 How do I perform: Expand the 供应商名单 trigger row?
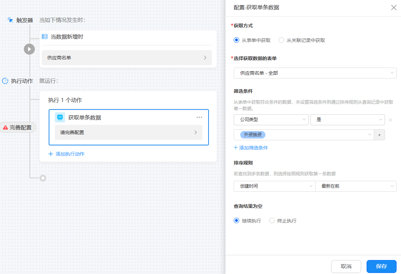click(127, 58)
